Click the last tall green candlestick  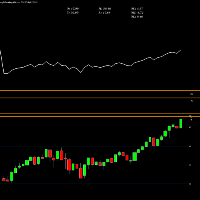(181, 123)
